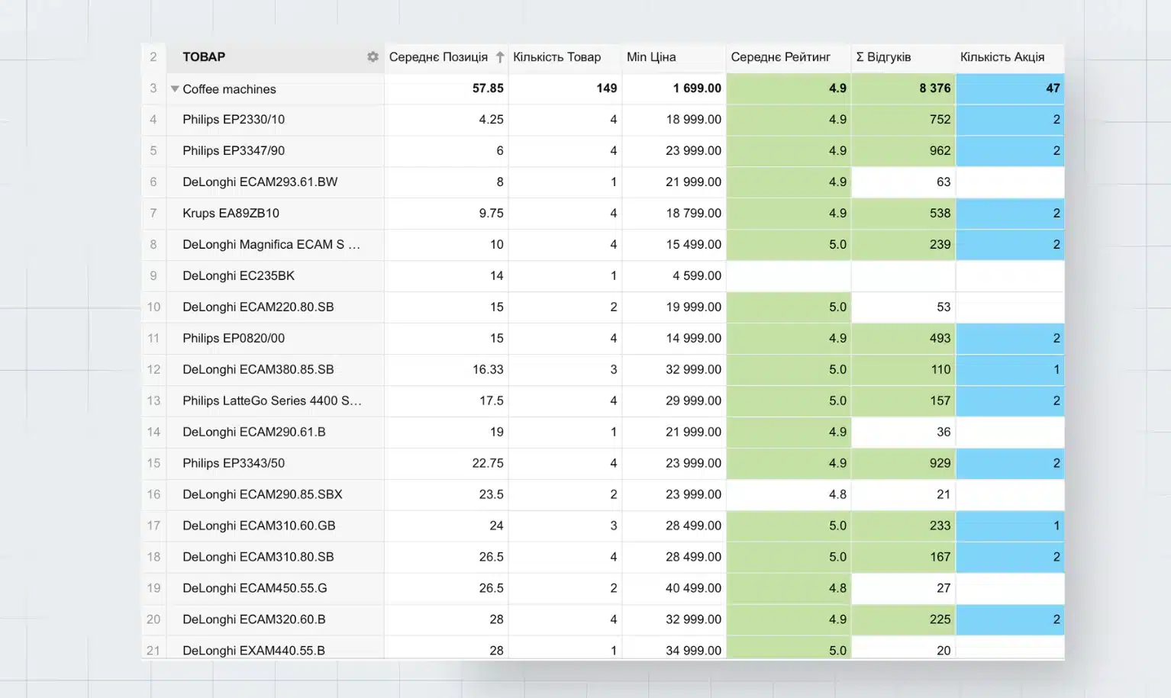Click the sort arrow on Середнє Позиція
The width and height of the screenshot is (1171, 698).
pyautogui.click(x=500, y=57)
